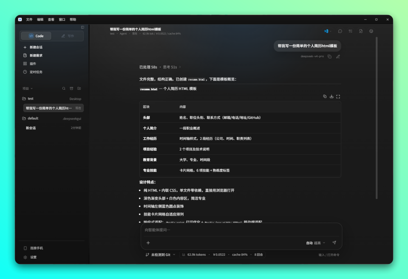Edit the user prompt with pencil icon
The image size is (408, 279).
click(x=338, y=57)
